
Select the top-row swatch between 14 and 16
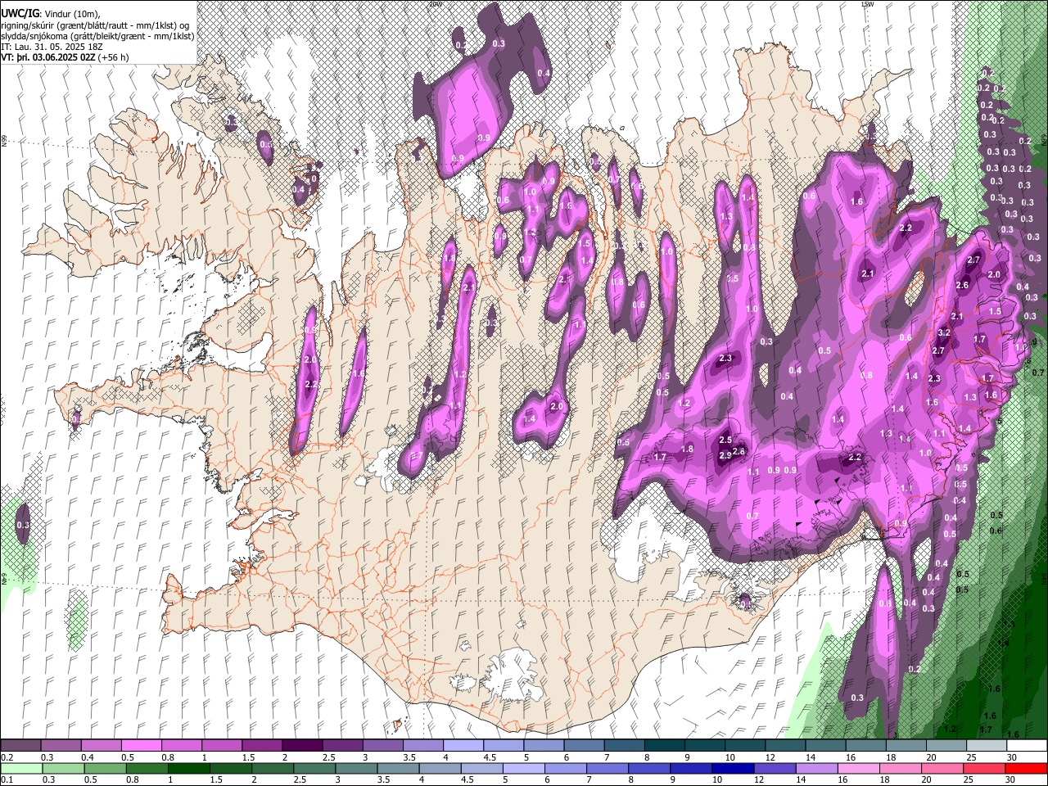point(826,746)
